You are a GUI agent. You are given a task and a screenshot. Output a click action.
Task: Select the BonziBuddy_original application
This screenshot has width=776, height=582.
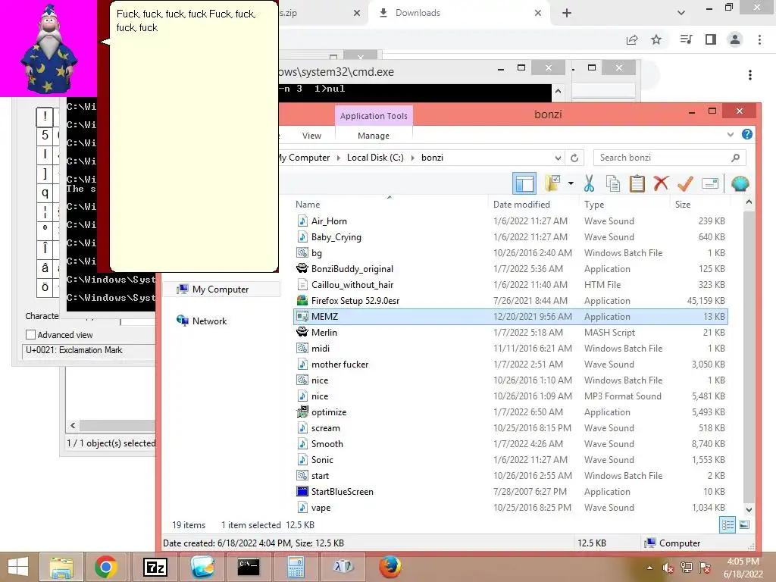click(352, 269)
